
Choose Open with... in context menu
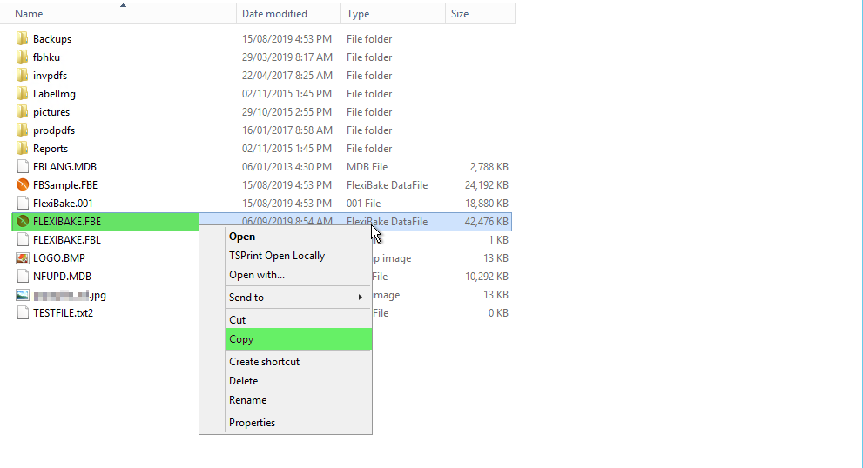(299, 274)
